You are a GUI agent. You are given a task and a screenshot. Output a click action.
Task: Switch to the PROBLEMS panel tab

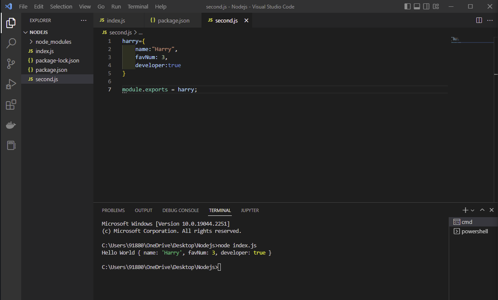113,210
